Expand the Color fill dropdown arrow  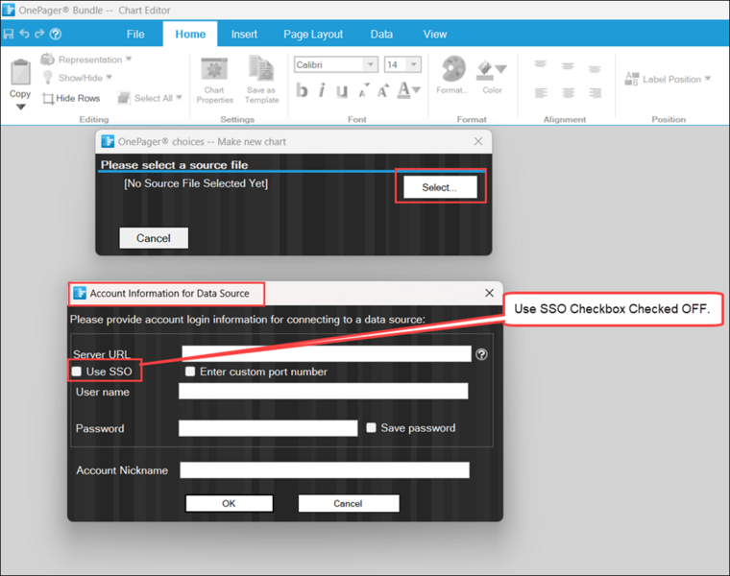pyautogui.click(x=501, y=69)
